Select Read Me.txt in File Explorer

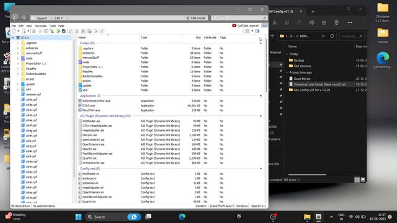(x=302, y=79)
